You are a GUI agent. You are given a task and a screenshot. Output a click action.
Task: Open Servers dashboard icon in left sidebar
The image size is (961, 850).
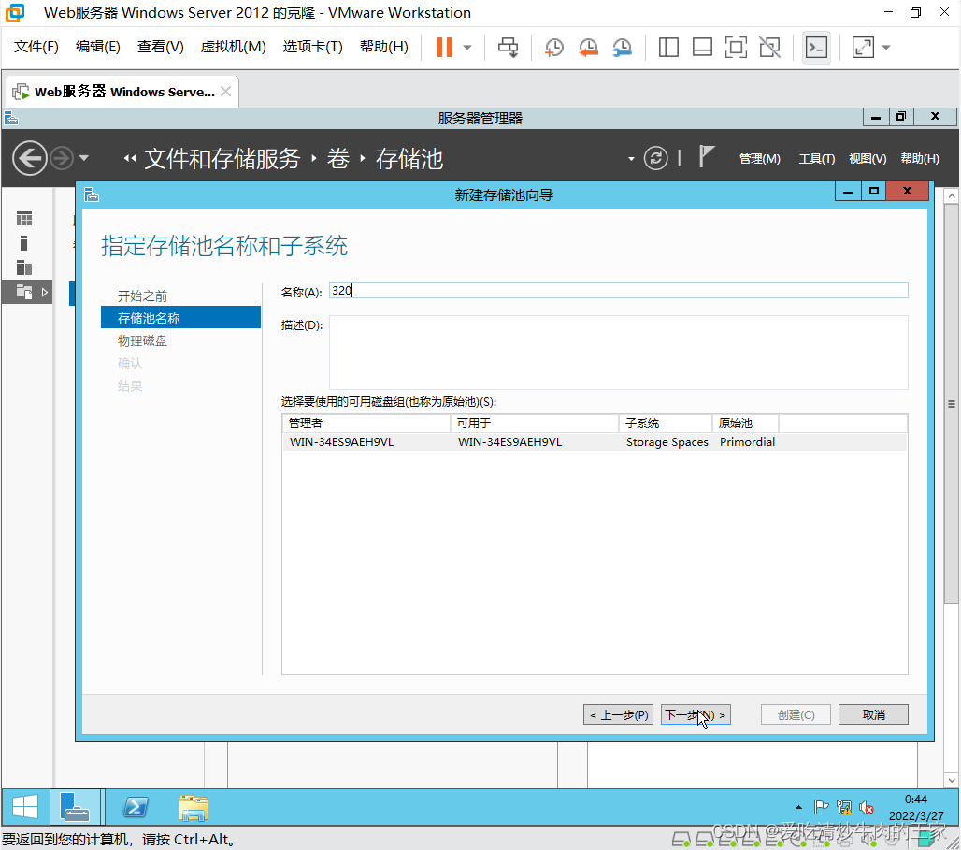pyautogui.click(x=24, y=218)
